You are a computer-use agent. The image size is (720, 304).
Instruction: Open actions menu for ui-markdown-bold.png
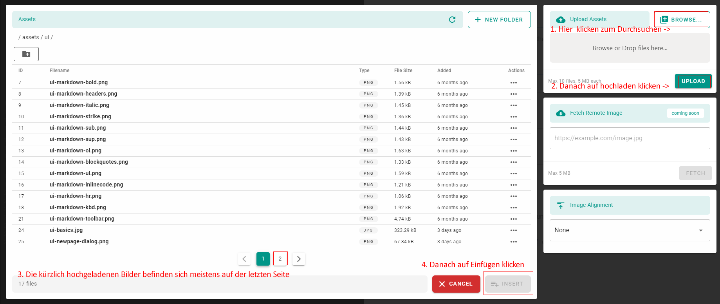coord(513,83)
